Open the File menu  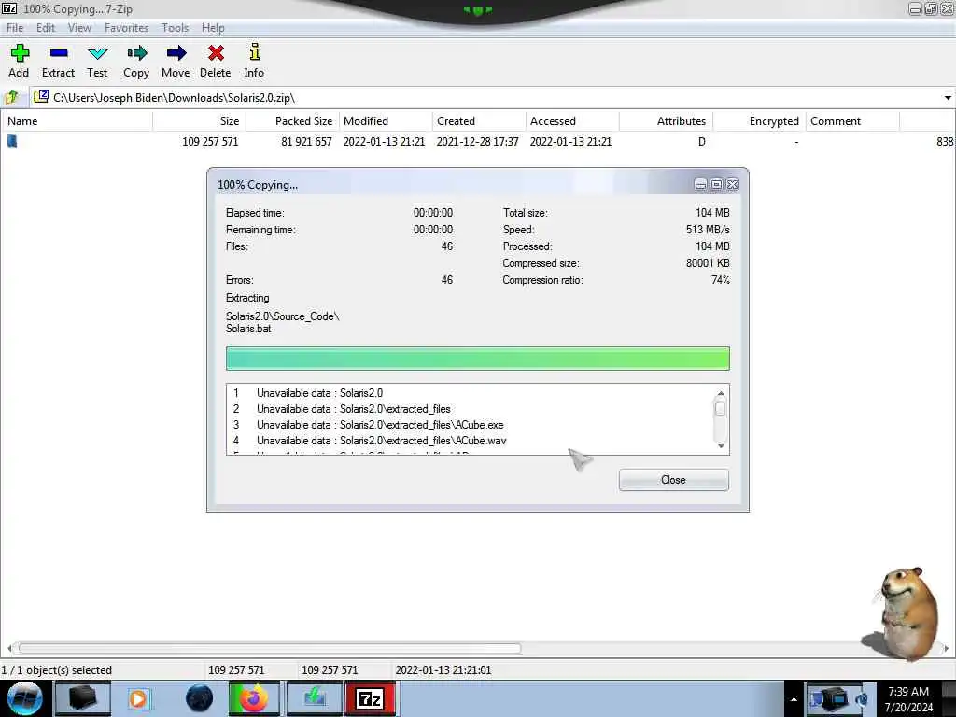(15, 28)
